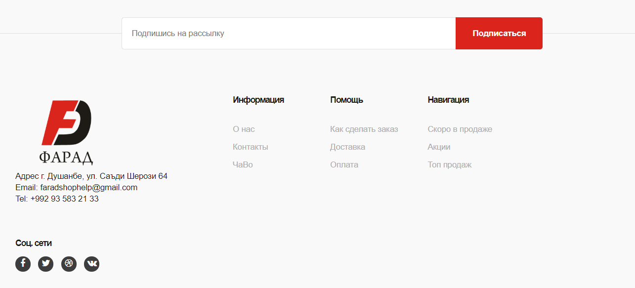This screenshot has width=635, height=288.
Task: Click the Душанбе street address line
Action: click(91, 176)
